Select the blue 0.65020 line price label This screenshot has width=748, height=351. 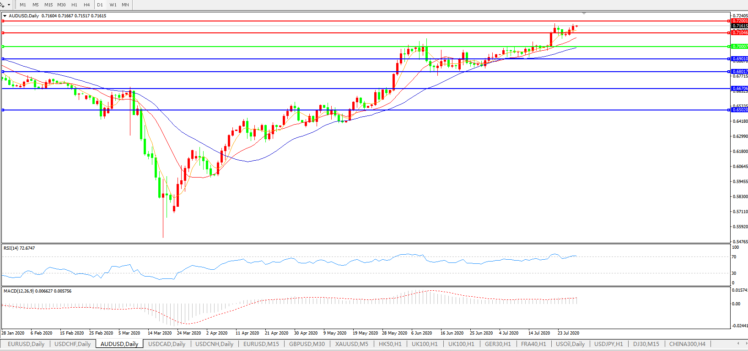pyautogui.click(x=739, y=110)
